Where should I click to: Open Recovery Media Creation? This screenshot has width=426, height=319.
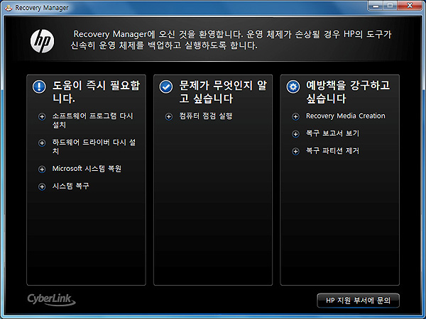tap(346, 116)
